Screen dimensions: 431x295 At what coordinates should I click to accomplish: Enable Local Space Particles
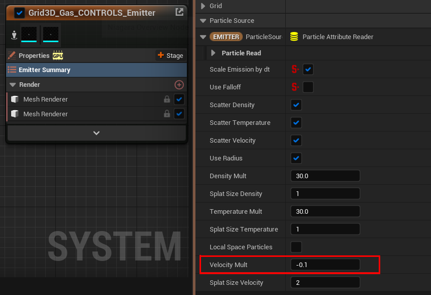[296, 247]
